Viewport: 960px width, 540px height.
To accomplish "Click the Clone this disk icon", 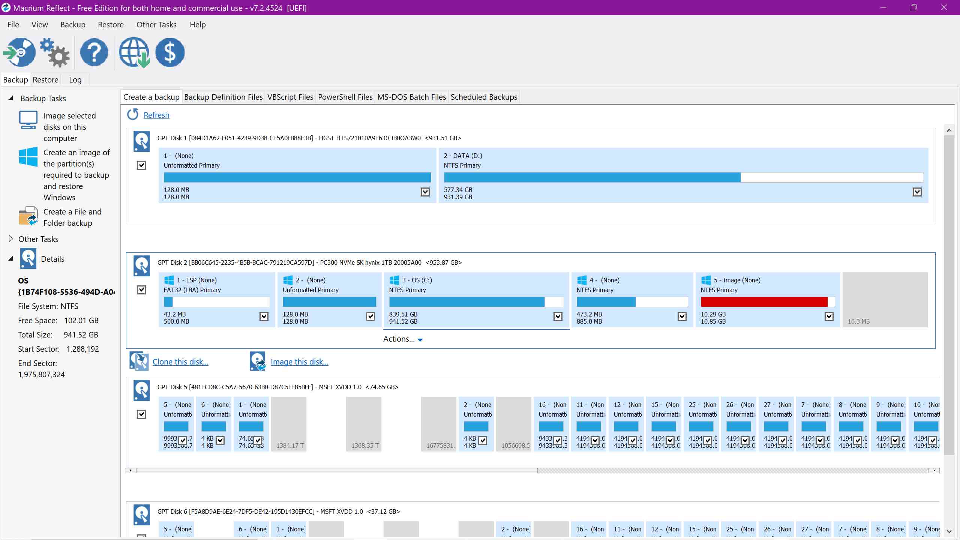I will pyautogui.click(x=139, y=361).
